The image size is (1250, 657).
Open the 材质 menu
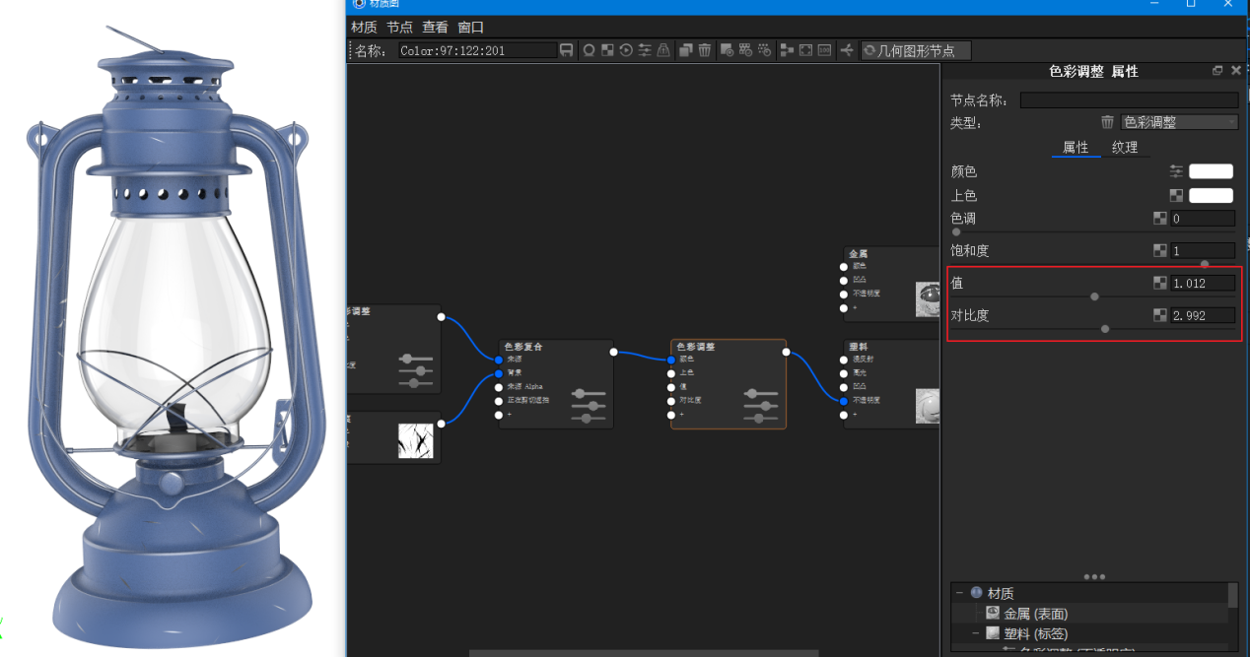point(364,27)
